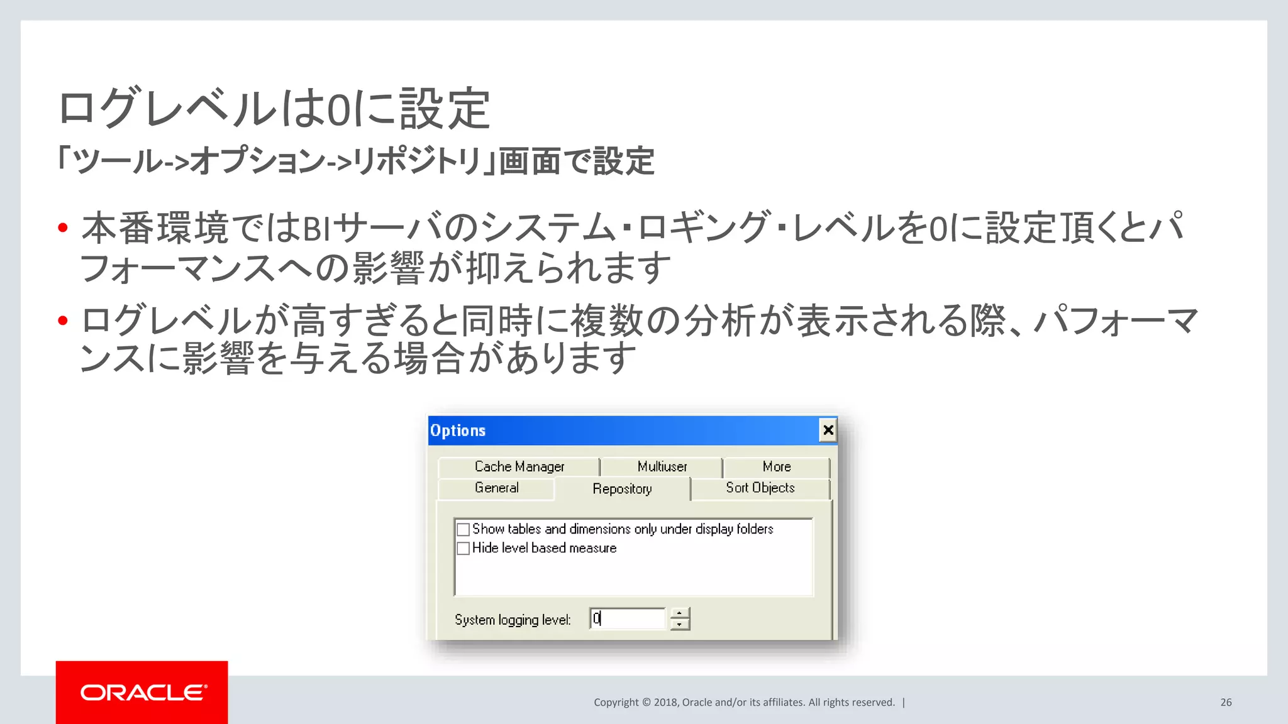Click the System logging level input field
Image resolution: width=1288 pixels, height=724 pixels.
[627, 618]
